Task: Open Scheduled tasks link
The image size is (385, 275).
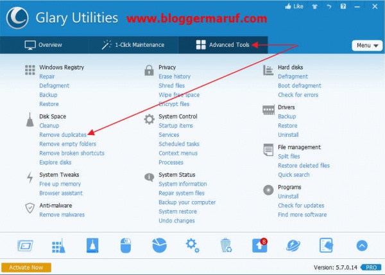Action: [x=179, y=144]
